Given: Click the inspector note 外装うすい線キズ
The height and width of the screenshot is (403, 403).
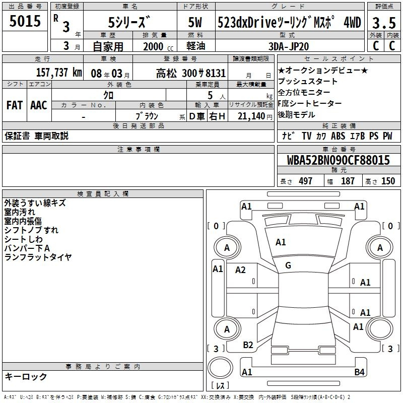Looking at the screenshot, I should pos(35,203).
